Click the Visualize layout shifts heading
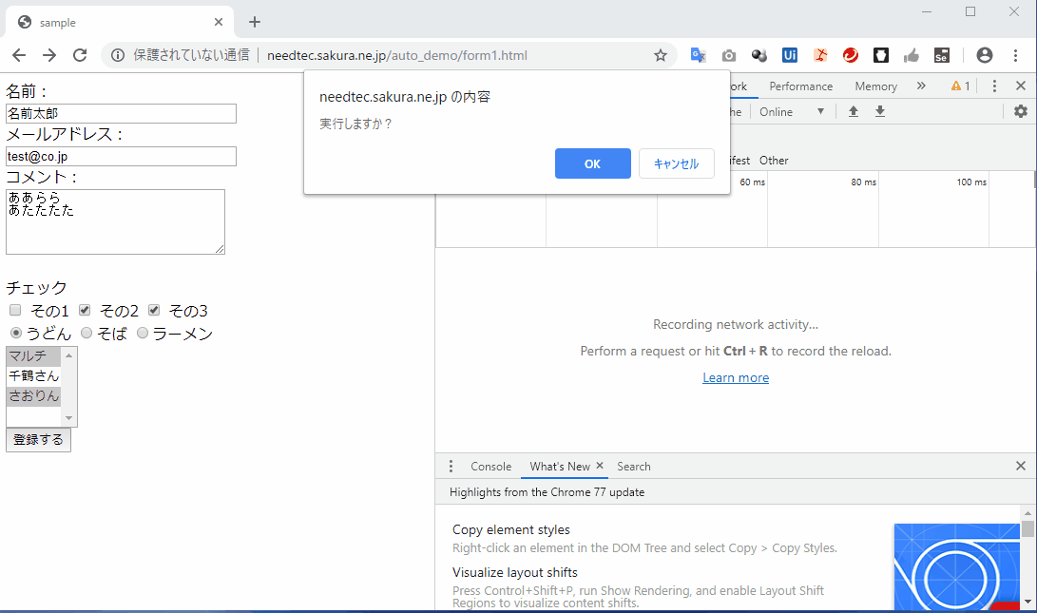1037x613 pixels. coord(515,573)
